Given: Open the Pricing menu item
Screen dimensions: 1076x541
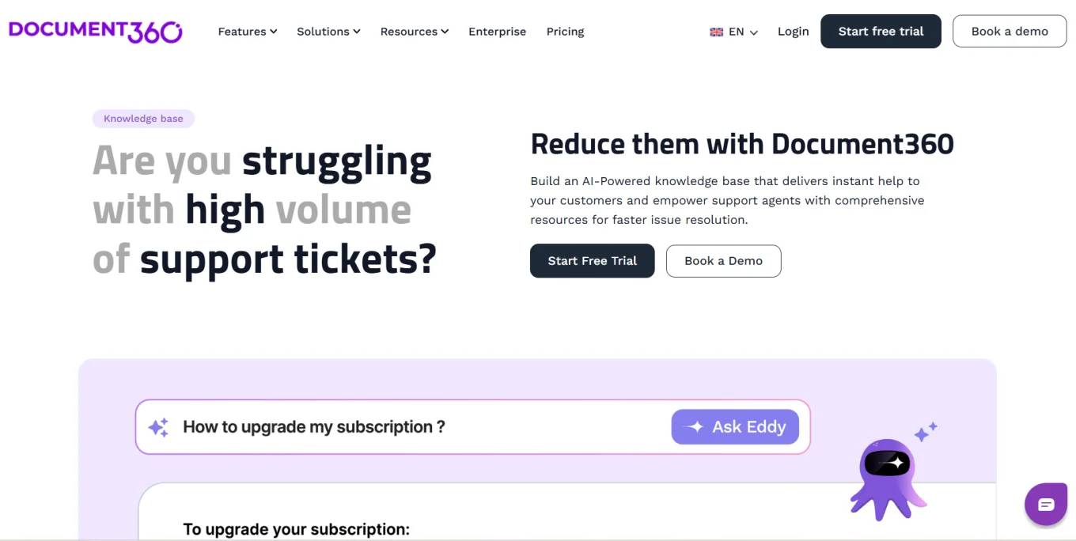Looking at the screenshot, I should [x=565, y=32].
